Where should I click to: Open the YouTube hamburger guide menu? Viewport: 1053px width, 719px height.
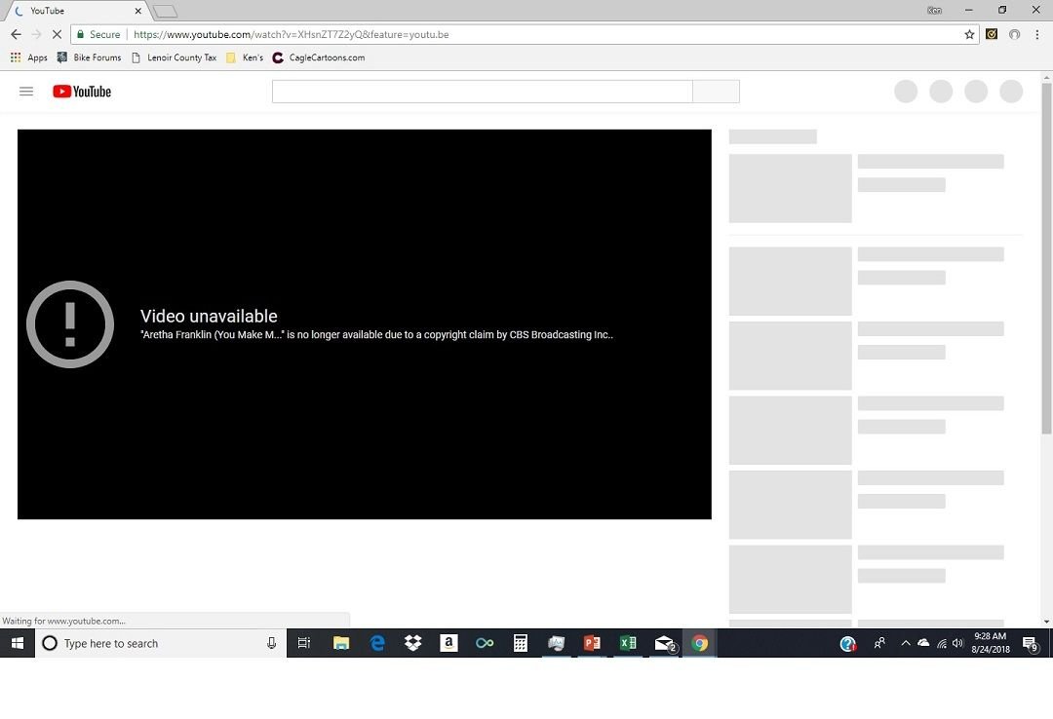[x=26, y=92]
